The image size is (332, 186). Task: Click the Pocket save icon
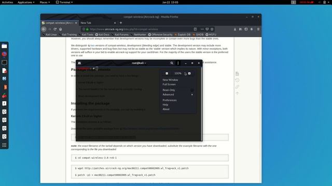point(207,29)
